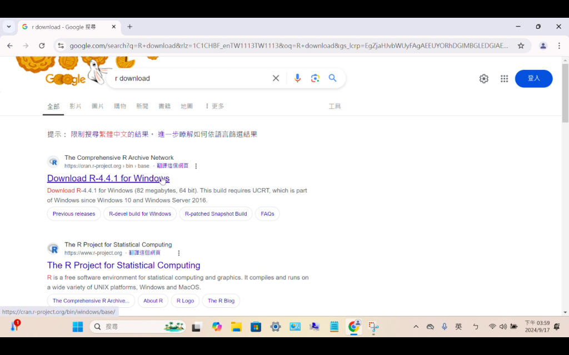The image size is (569, 355).
Task: Expand the tab search dropdown
Action: 9,27
